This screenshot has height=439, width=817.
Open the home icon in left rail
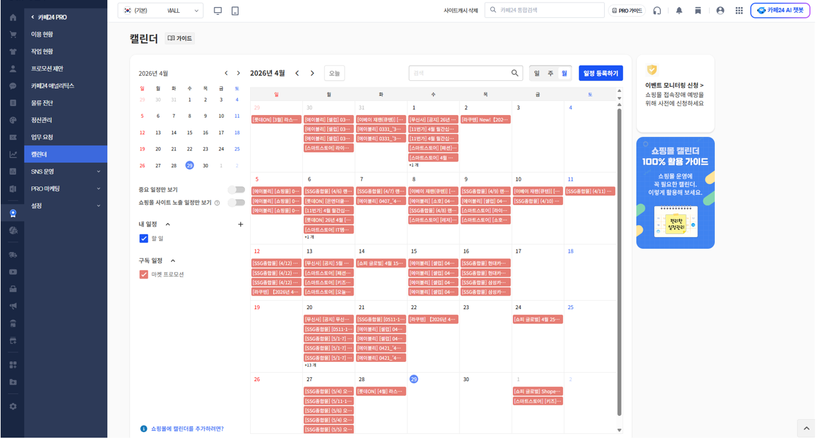pyautogui.click(x=13, y=17)
